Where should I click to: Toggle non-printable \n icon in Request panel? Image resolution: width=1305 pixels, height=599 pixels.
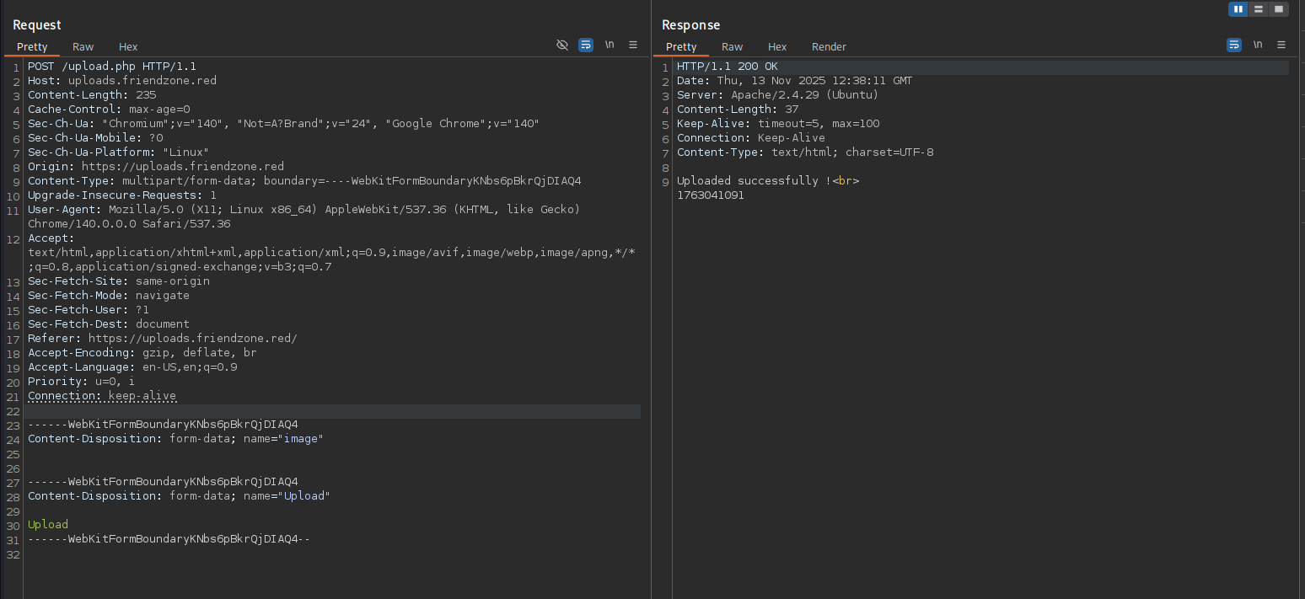pyautogui.click(x=610, y=45)
